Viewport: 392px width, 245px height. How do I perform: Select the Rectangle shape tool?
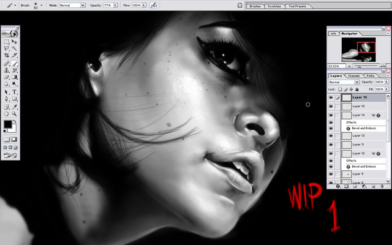coord(14,99)
